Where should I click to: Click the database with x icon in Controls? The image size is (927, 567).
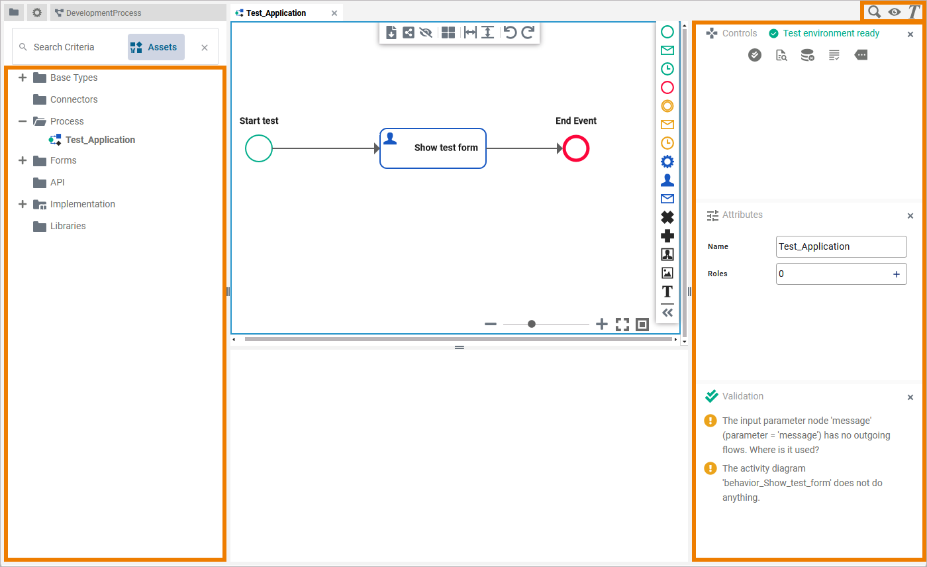pyautogui.click(x=807, y=56)
